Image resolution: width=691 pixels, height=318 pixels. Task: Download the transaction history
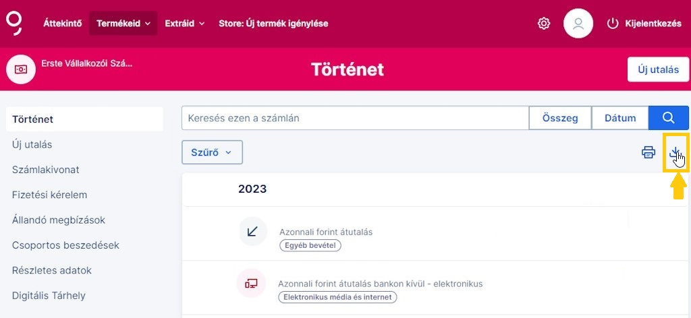675,153
